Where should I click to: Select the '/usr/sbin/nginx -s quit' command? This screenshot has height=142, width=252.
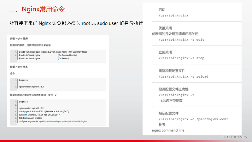tap(181, 39)
